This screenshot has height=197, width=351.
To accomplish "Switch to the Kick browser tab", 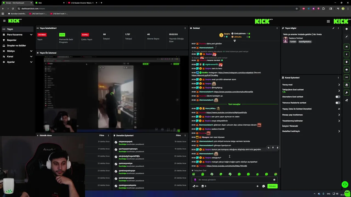I will (x=49, y=3).
